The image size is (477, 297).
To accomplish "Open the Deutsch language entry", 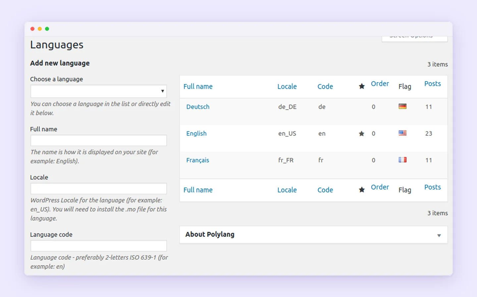I will [198, 107].
